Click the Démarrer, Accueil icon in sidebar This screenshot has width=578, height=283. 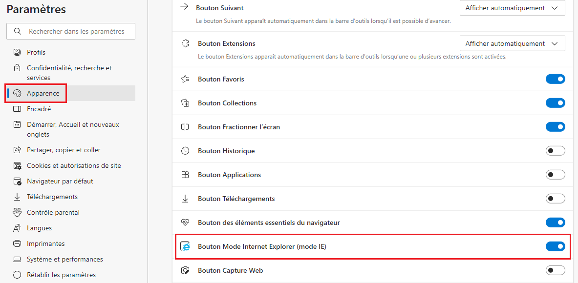pos(17,125)
